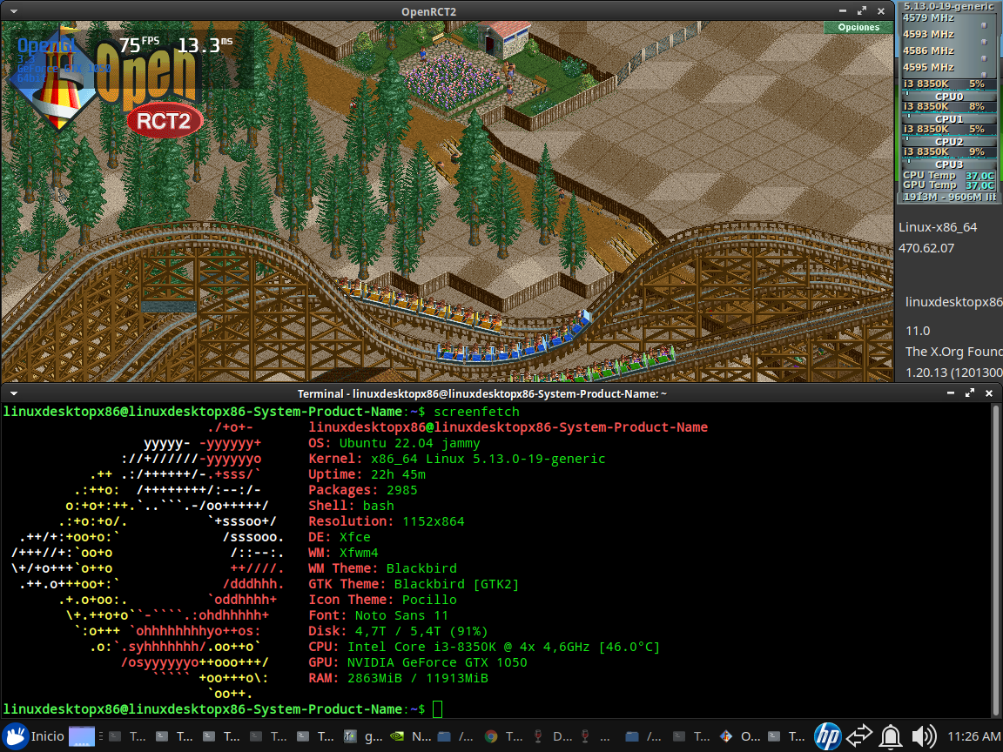Click the 4579 MHz frequency reading
Image resolution: width=1003 pixels, height=752 pixels.
click(x=928, y=18)
